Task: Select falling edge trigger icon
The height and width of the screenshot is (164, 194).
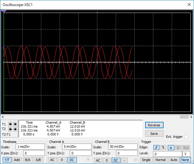Action: click(163, 147)
